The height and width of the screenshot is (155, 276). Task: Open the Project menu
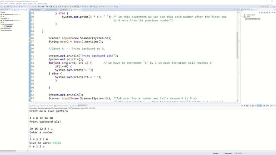point(30,3)
